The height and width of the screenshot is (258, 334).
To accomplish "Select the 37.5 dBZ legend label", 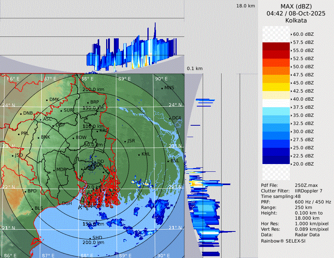I will (x=303, y=107).
